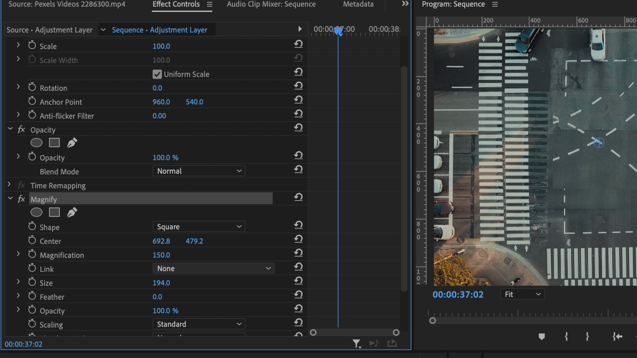
Task: Click the 00:00:37:02 timecode field
Action: click(23, 344)
